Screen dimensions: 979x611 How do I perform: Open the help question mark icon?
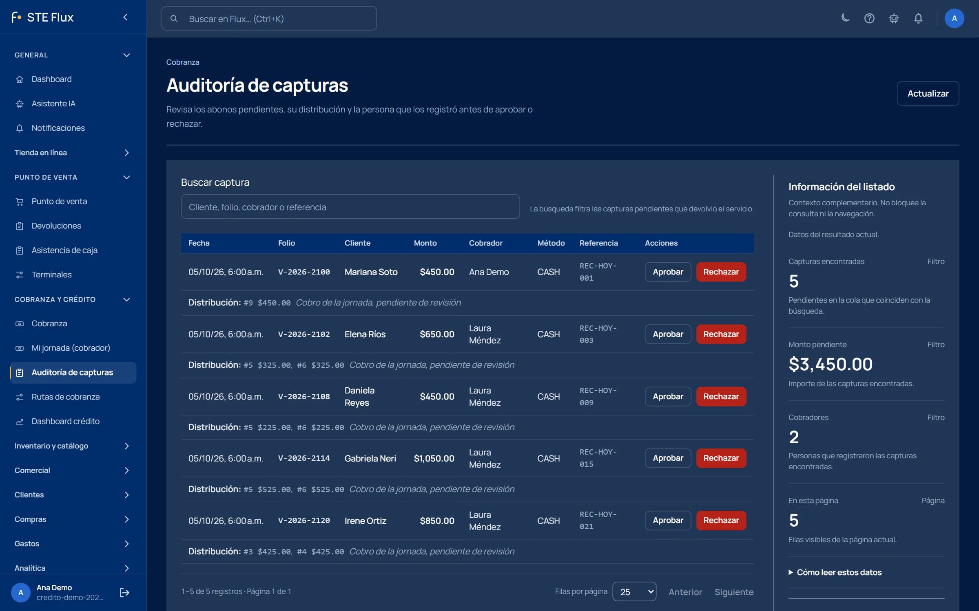click(869, 18)
